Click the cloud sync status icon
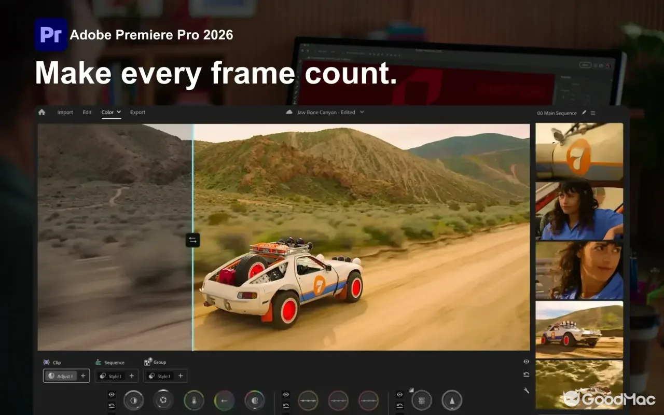Viewport: 664px width, 415px height. tap(289, 112)
